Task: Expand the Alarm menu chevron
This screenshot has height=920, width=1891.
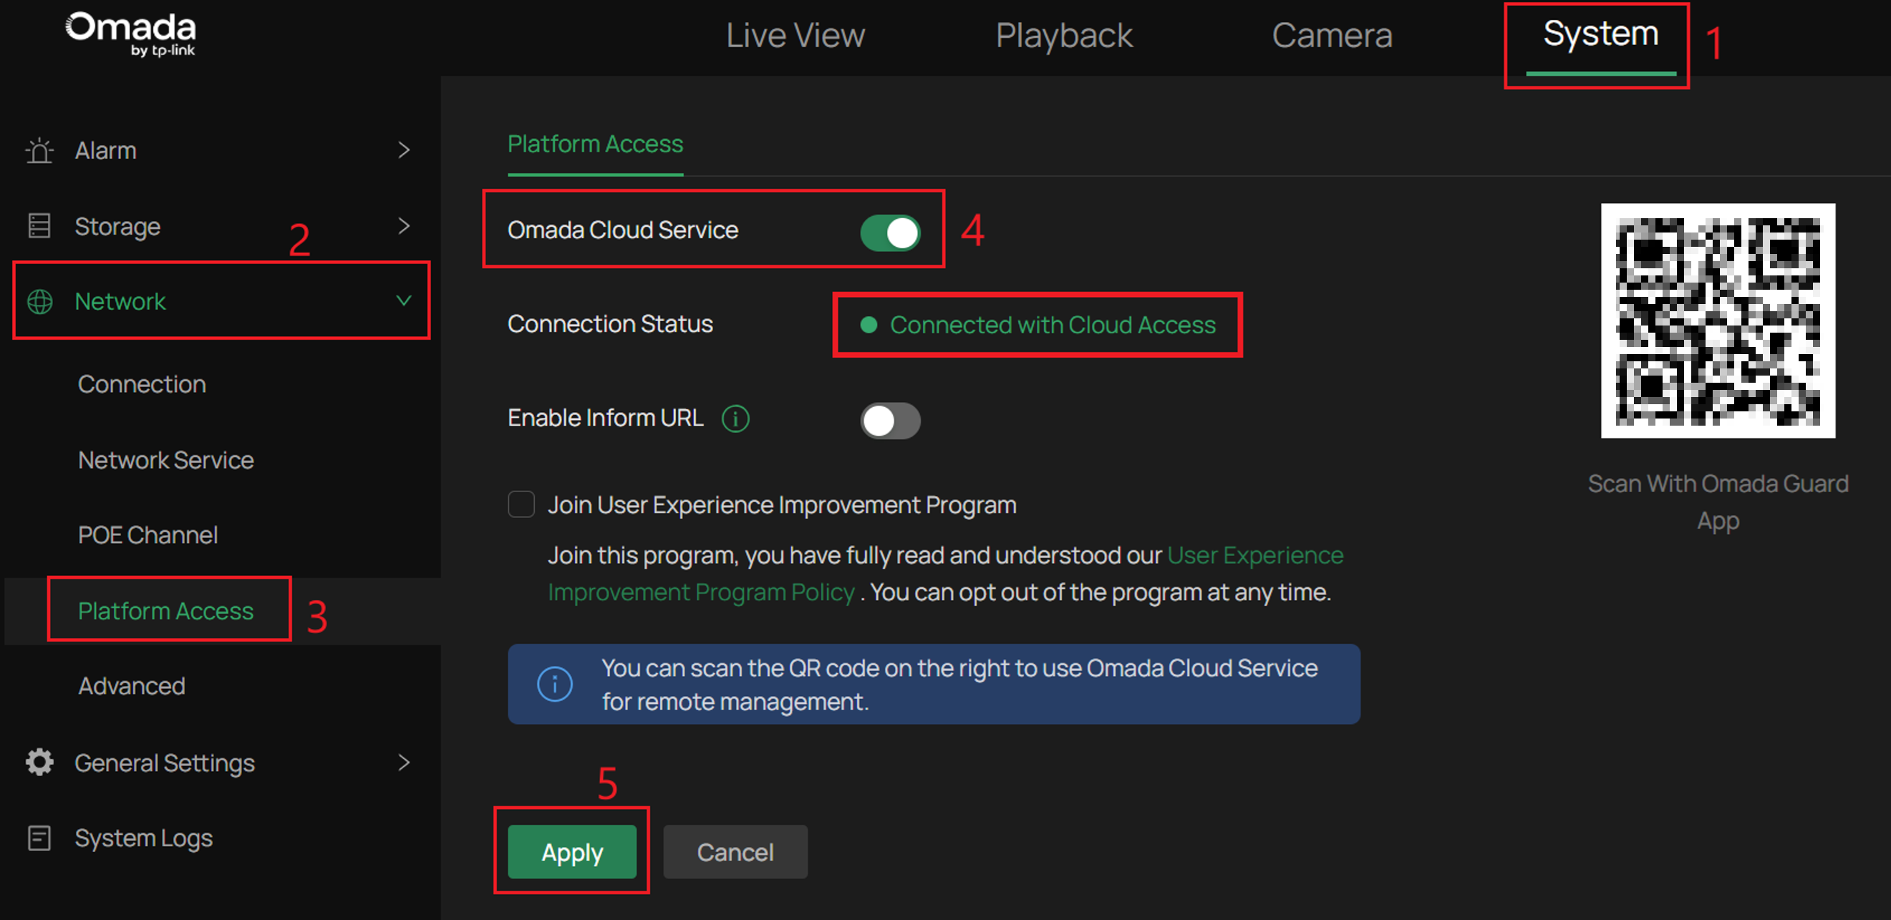Action: [x=404, y=150]
